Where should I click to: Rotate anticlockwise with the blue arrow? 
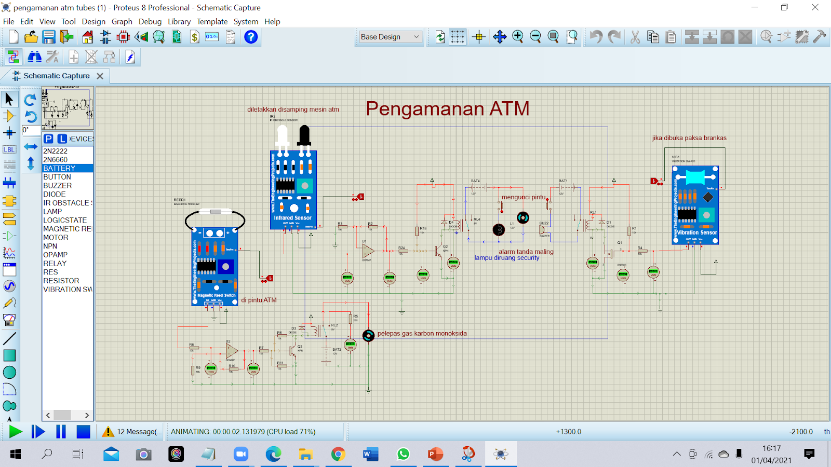tap(31, 116)
